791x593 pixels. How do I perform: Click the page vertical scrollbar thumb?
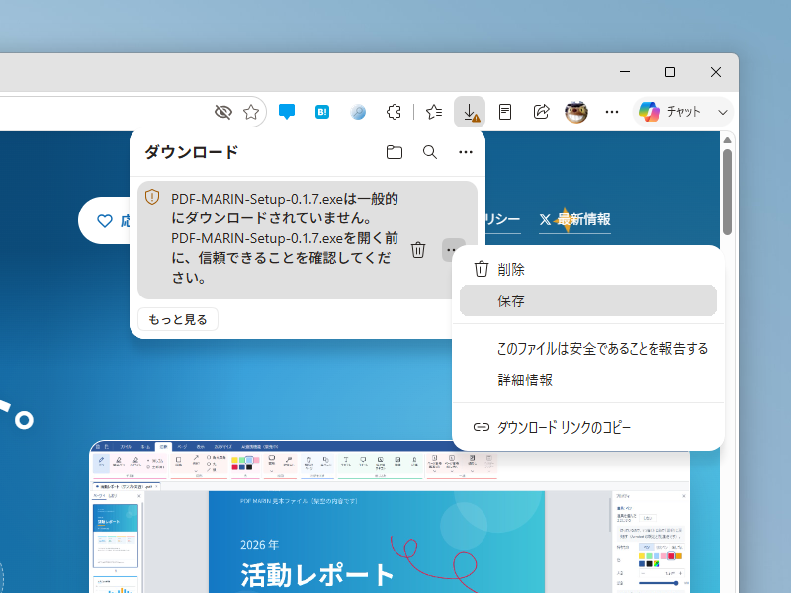pos(727,192)
